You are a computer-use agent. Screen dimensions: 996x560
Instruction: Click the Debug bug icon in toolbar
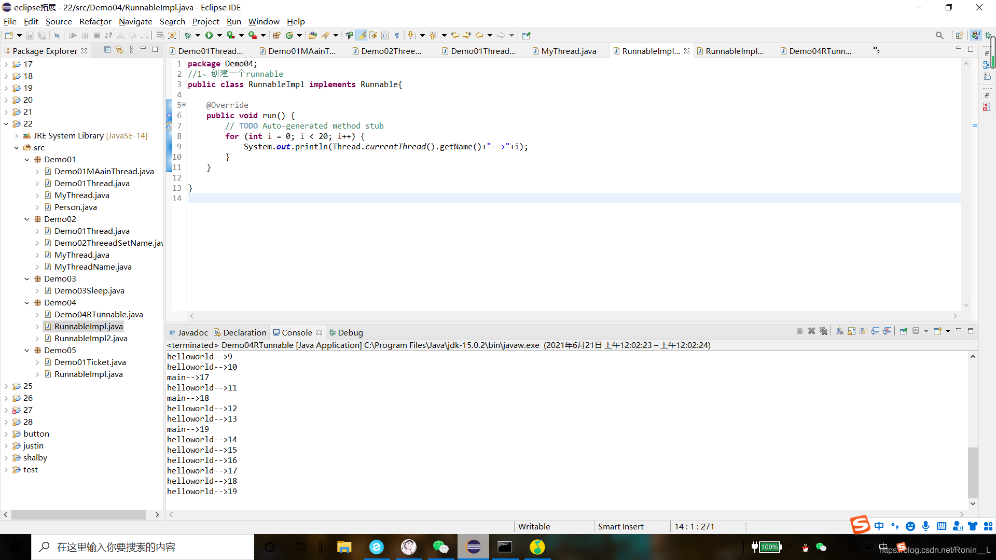pyautogui.click(x=188, y=35)
